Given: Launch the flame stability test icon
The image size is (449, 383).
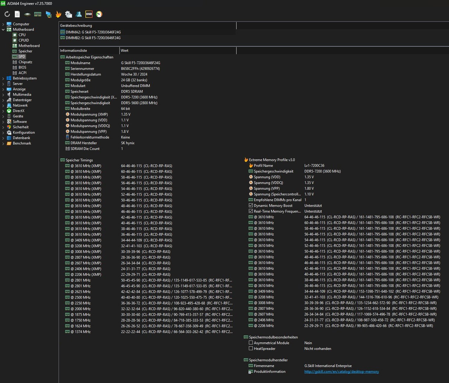Looking at the screenshot, I should (x=58, y=14).
